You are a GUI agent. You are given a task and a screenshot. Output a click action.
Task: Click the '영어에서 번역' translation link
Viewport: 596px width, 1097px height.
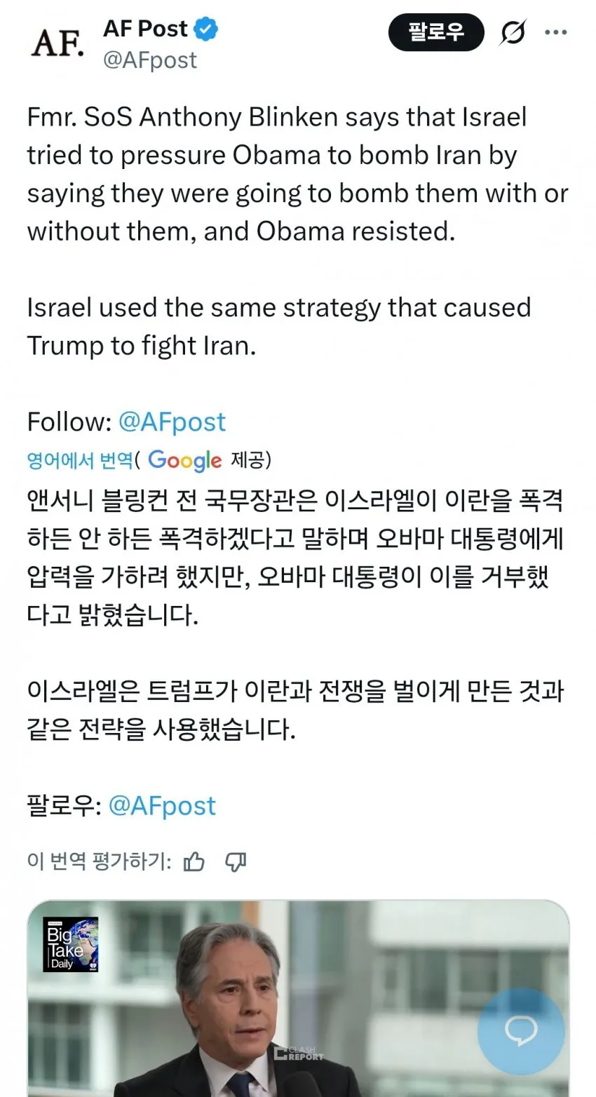tap(79, 460)
